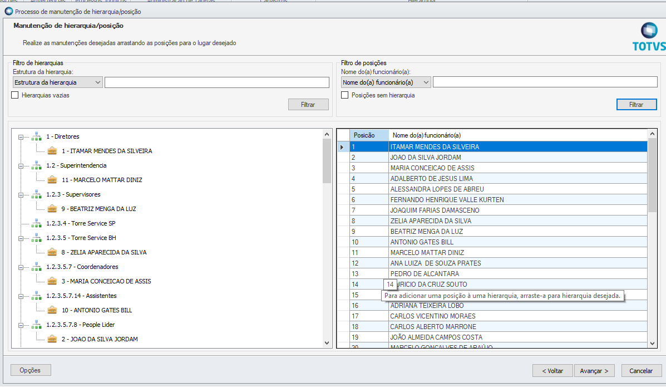Select table row FERNANDO HENRIQUE VALLE KURTEN
Screen dimensions: 666x387
(498, 200)
